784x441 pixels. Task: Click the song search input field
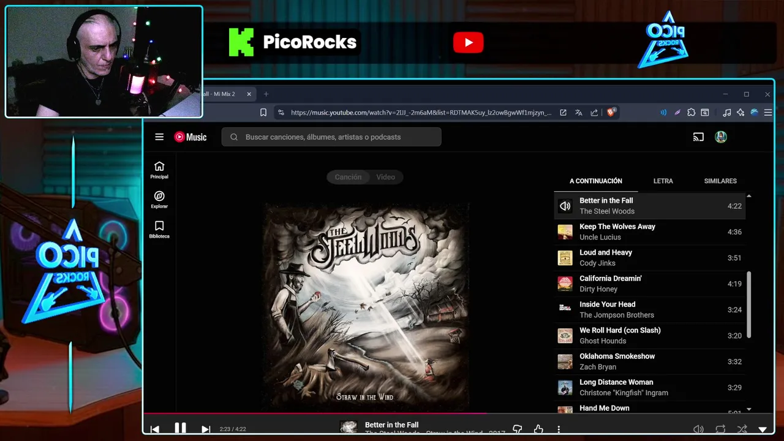pyautogui.click(x=331, y=137)
